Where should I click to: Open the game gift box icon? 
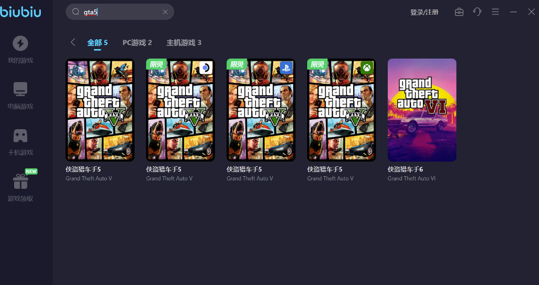pos(20,182)
